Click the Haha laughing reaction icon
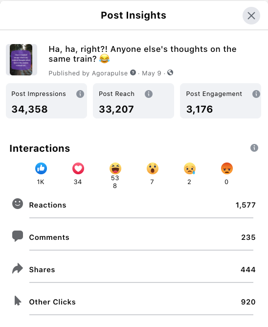 click(x=115, y=168)
